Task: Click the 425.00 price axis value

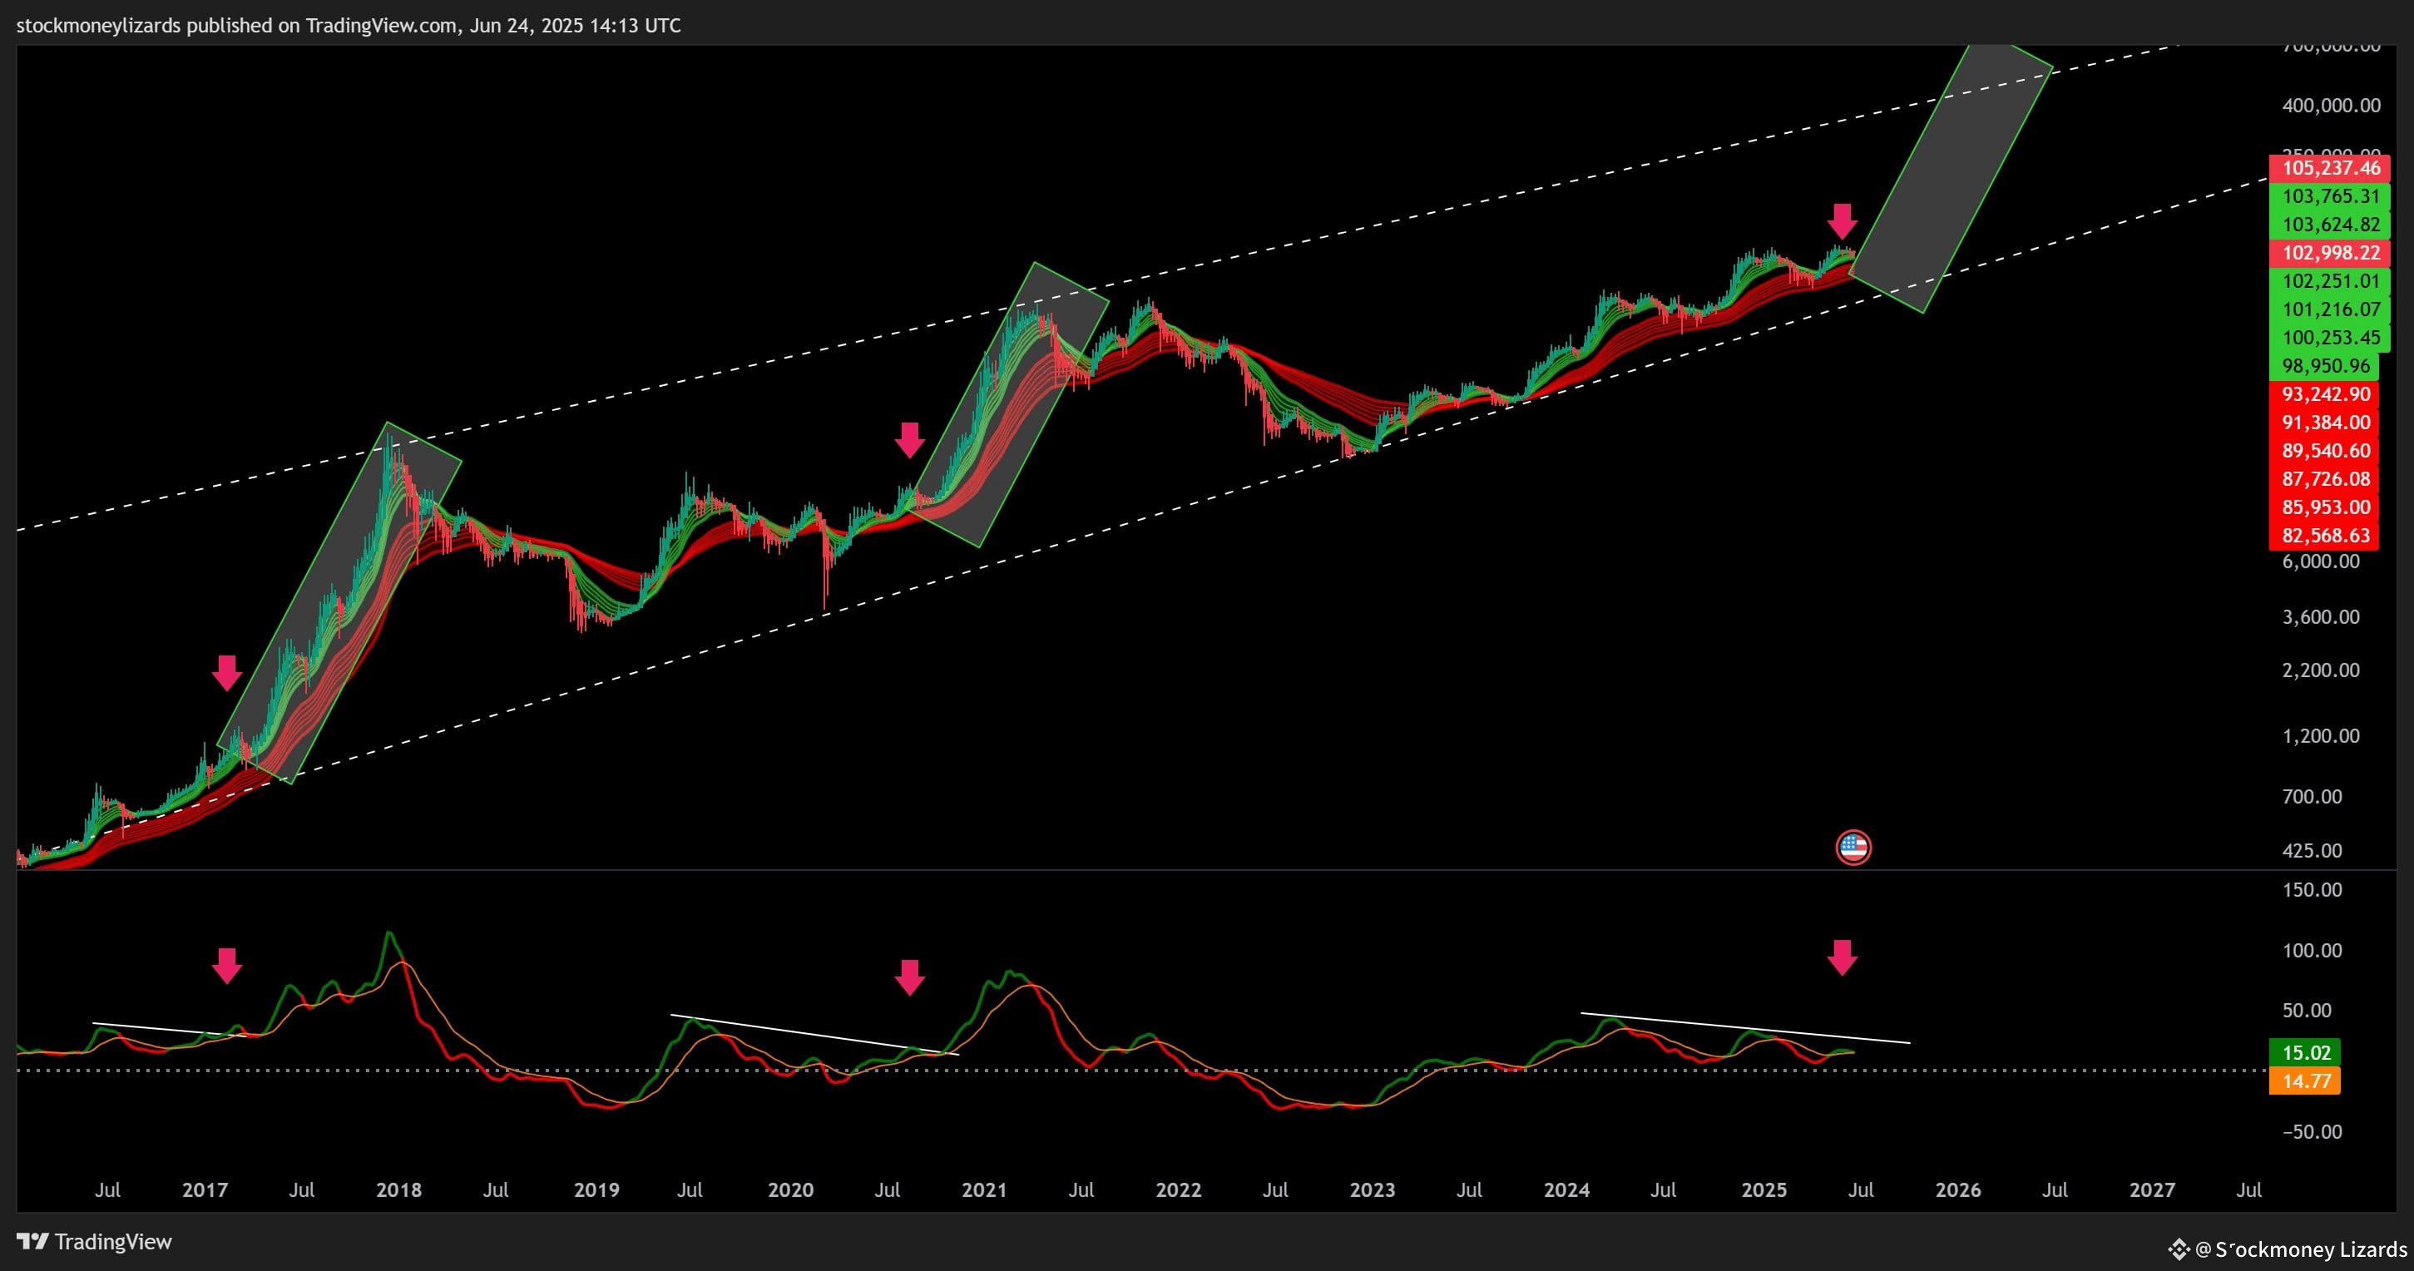Action: point(2312,851)
